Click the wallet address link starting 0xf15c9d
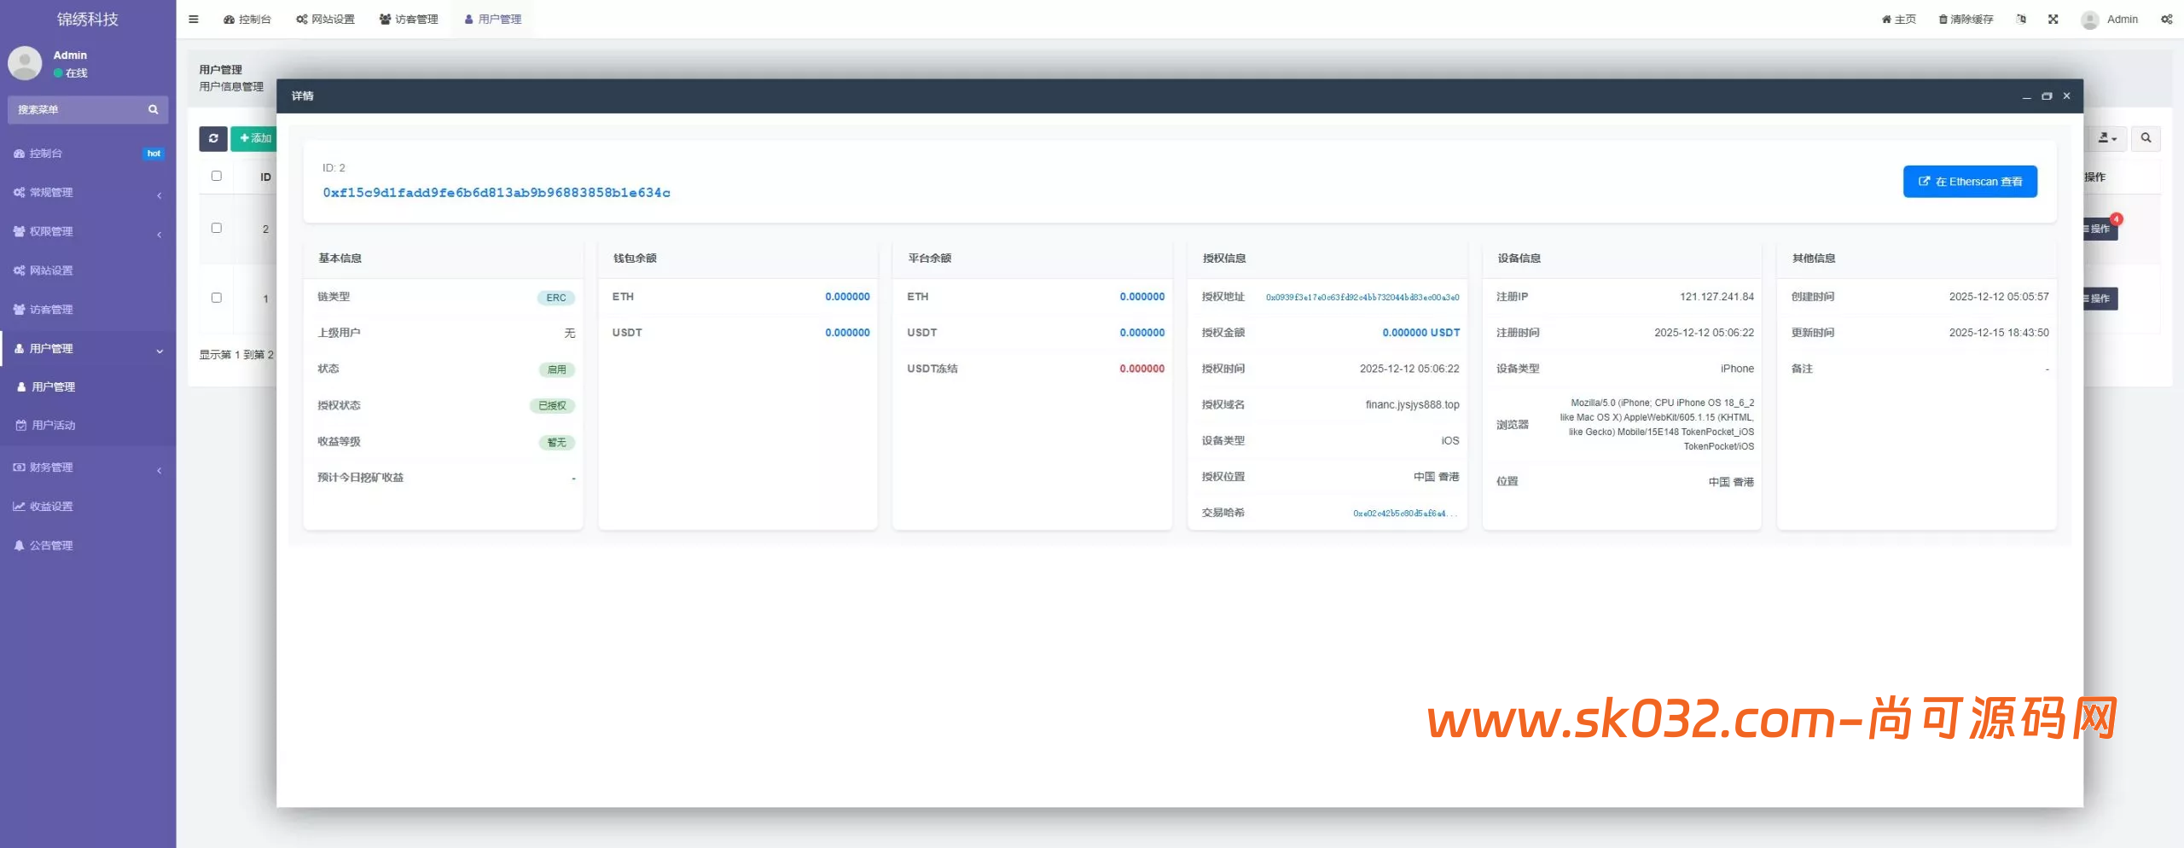Viewport: 2184px width, 848px height. (495, 193)
